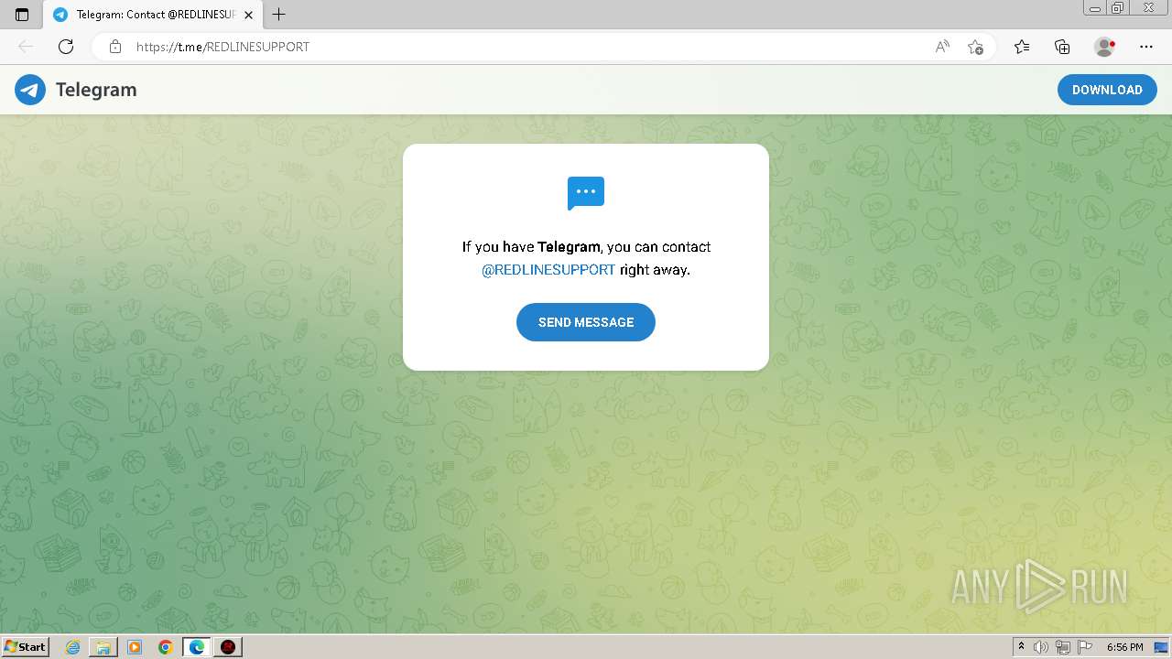Image resolution: width=1172 pixels, height=659 pixels.
Task: Click the browser back arrow
Action: [x=26, y=47]
